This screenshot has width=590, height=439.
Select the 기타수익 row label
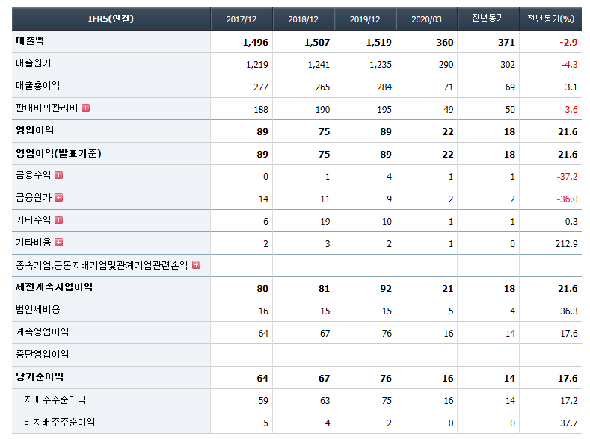point(33,220)
